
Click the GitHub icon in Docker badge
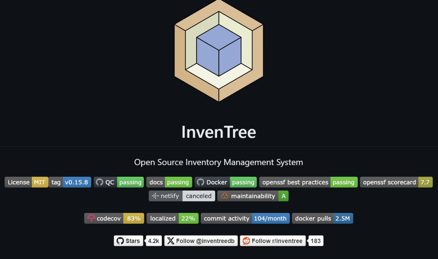point(200,182)
